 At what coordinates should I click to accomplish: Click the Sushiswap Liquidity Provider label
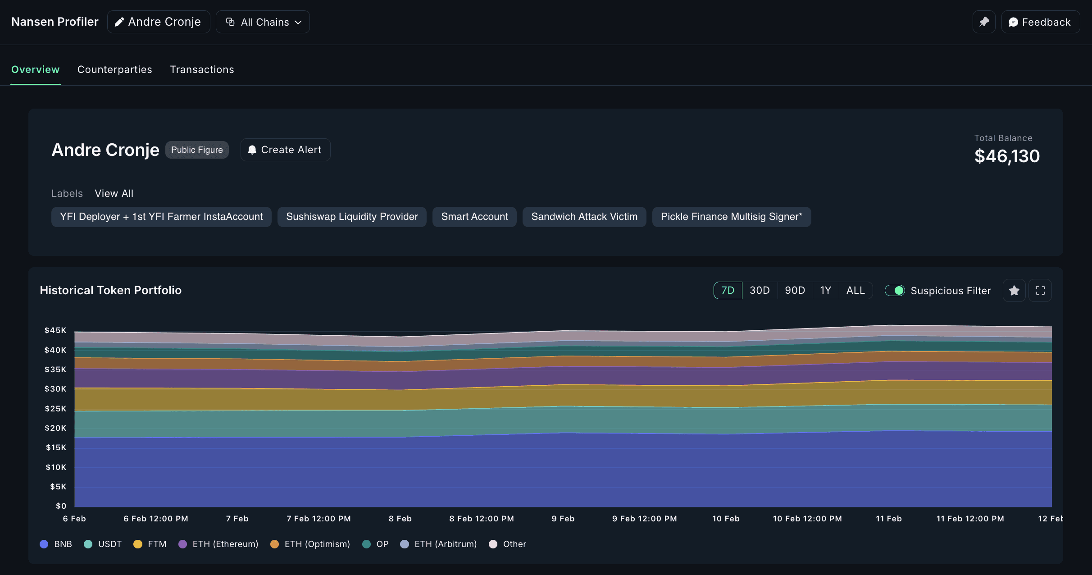(352, 217)
